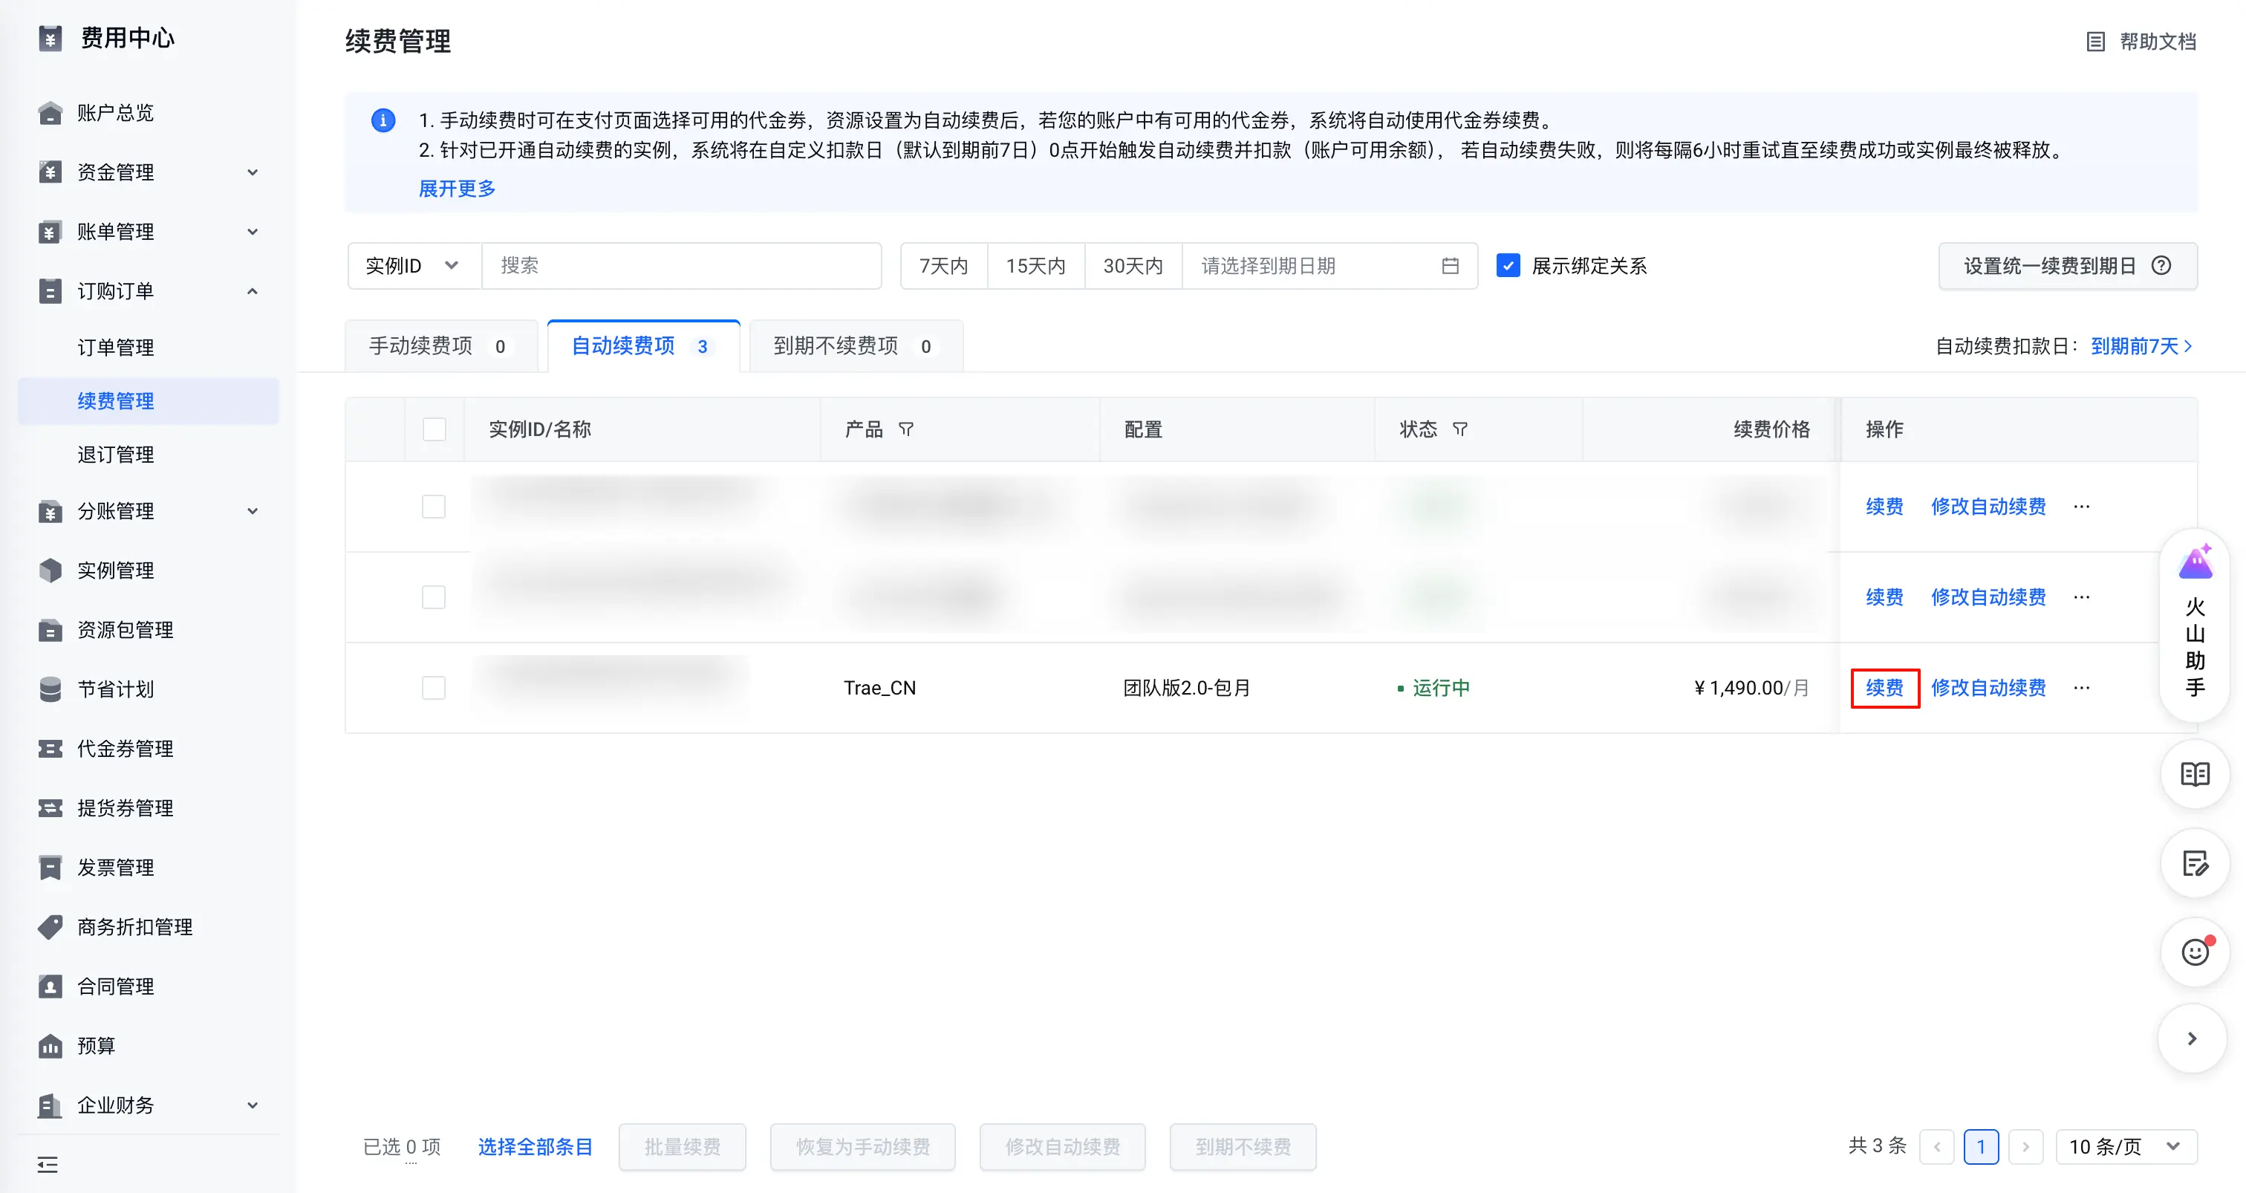Click the floating smiley face icon
Screen dimensions: 2246x1193
[x=2195, y=952]
